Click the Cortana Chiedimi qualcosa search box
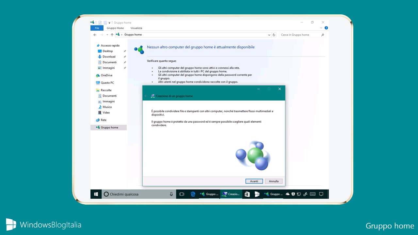This screenshot has height=235, width=418. point(139,194)
